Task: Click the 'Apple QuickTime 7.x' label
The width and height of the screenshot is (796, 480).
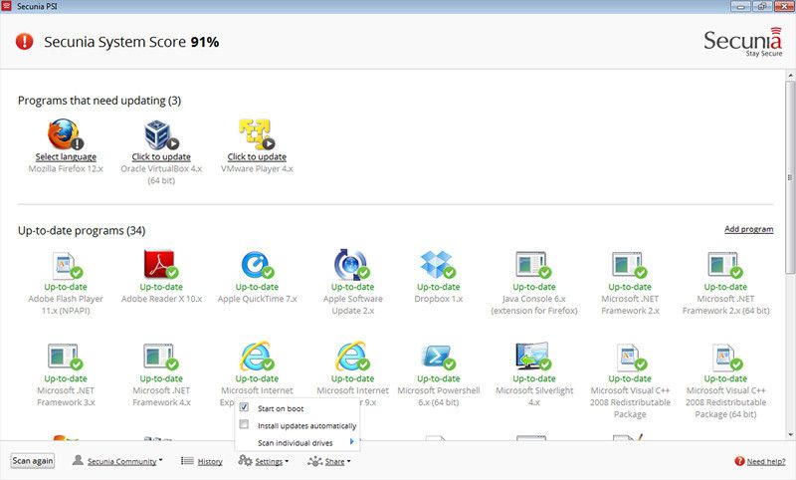Action: click(x=257, y=299)
